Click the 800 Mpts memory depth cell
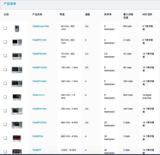The height and width of the screenshot is (155, 160). coord(128,95)
